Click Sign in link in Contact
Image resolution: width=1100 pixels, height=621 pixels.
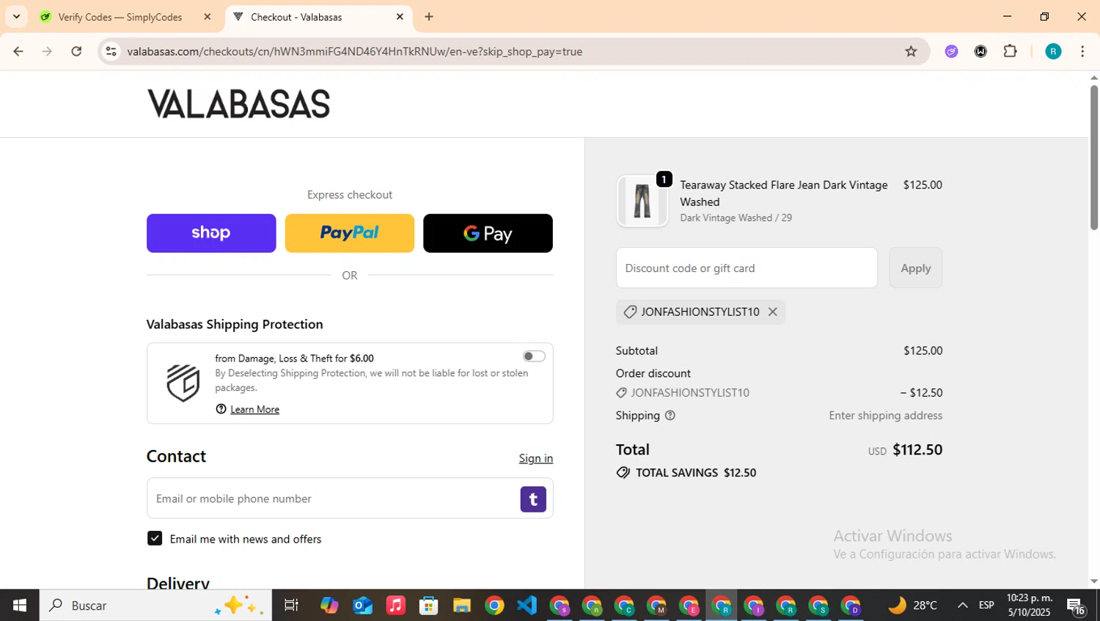(536, 458)
